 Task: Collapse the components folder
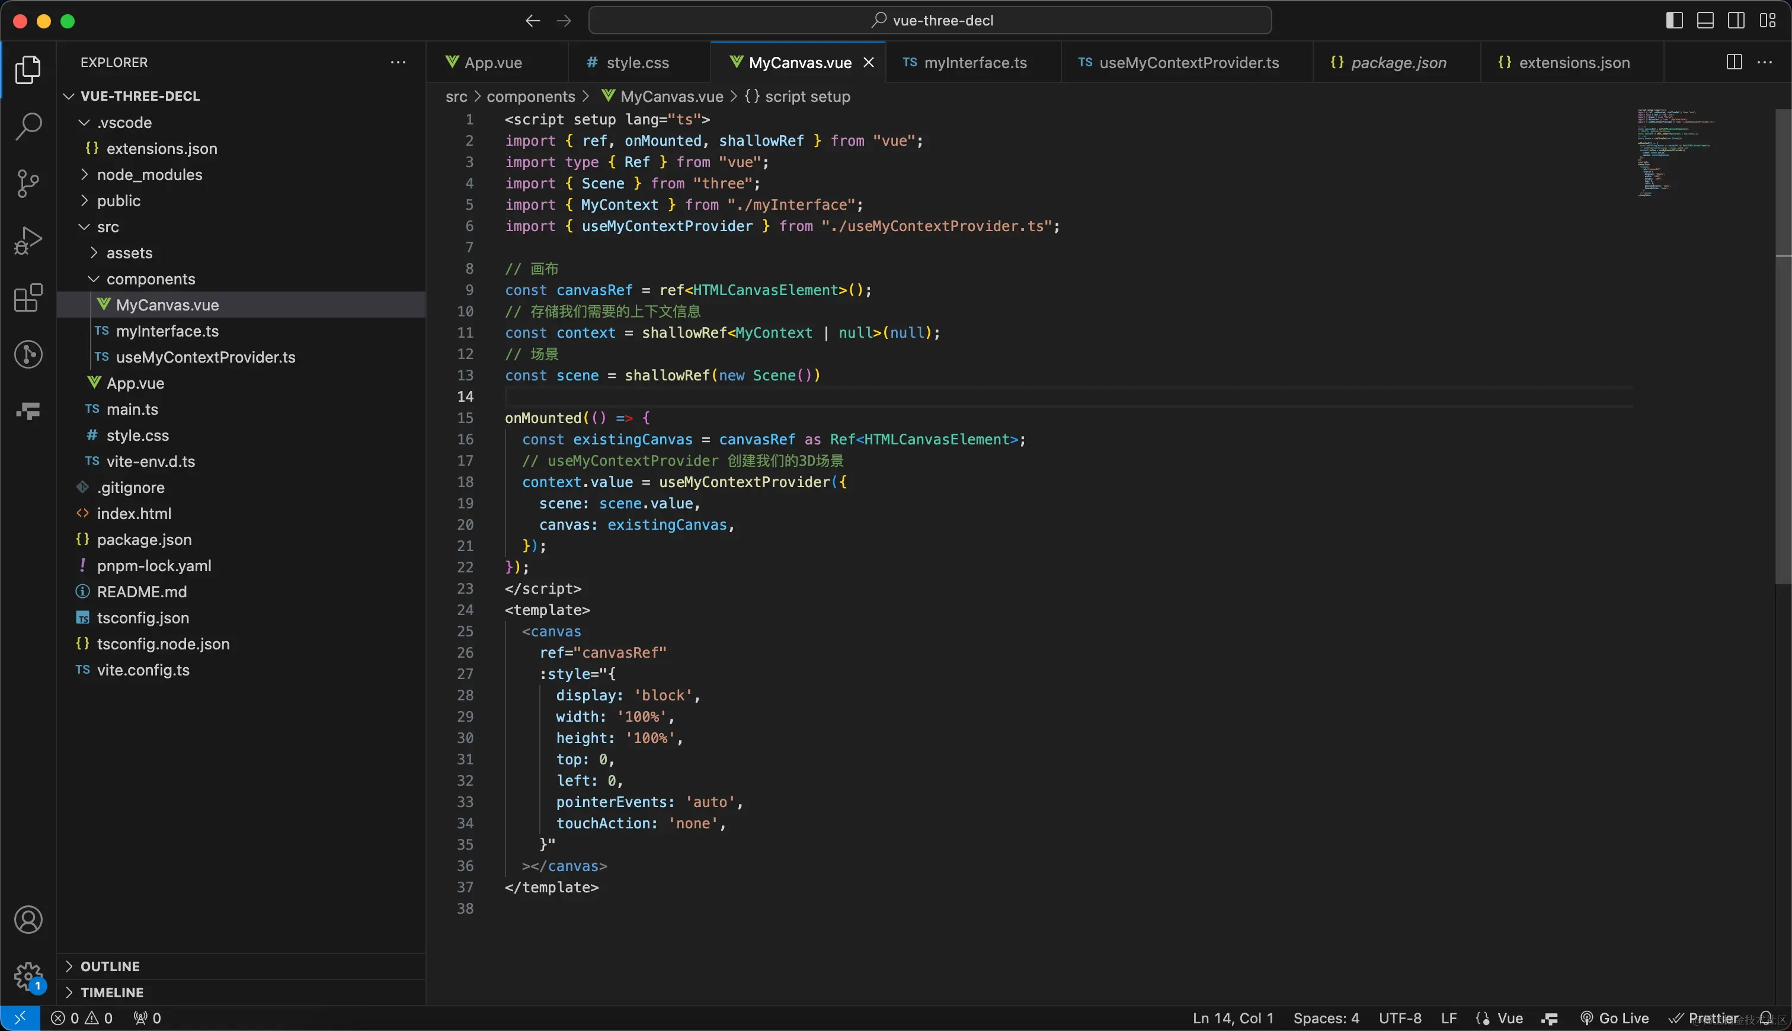click(150, 279)
